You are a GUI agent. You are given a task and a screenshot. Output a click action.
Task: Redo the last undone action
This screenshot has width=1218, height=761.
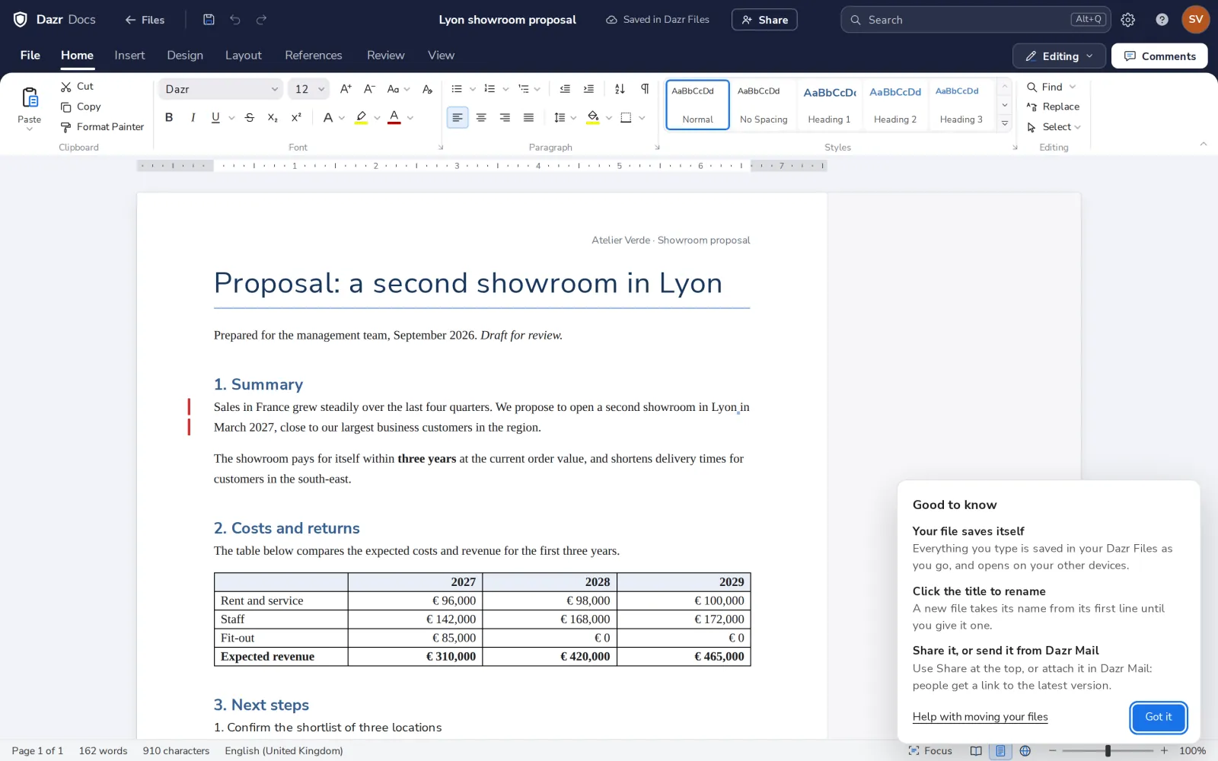(261, 20)
